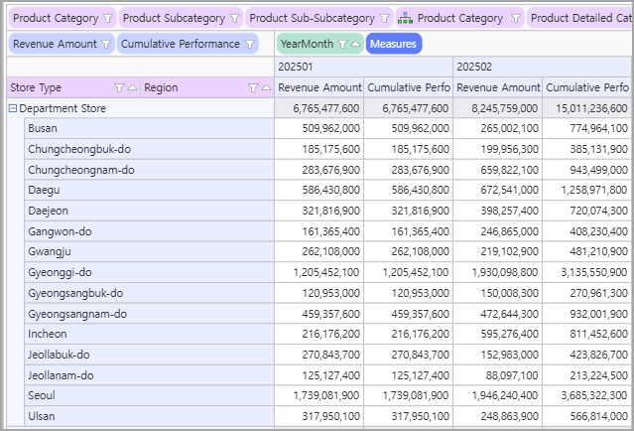
Task: Select the Gwangju region row
Action: (x=149, y=251)
